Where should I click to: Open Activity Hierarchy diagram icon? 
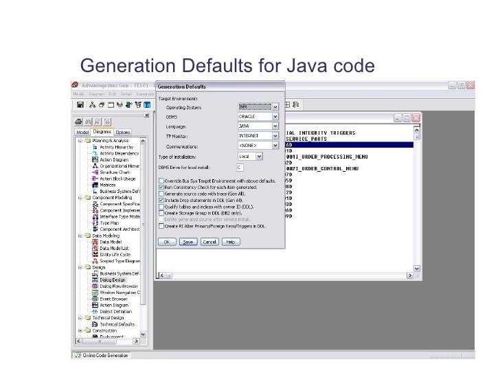tap(95, 147)
